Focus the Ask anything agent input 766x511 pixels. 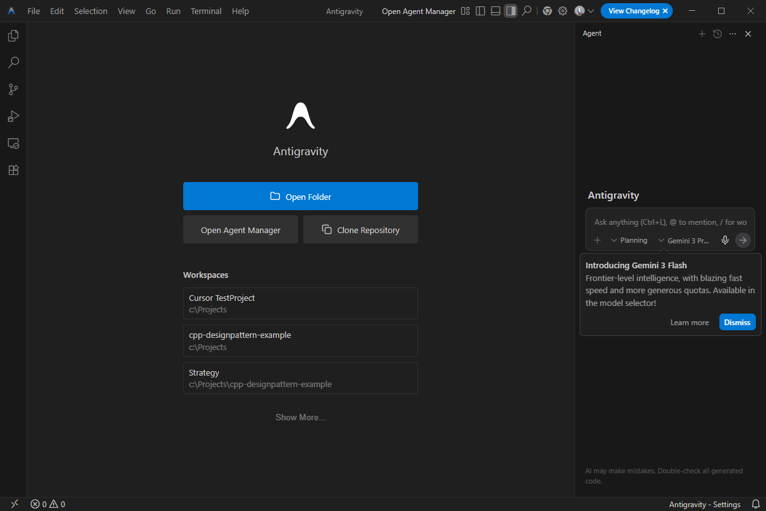click(670, 222)
